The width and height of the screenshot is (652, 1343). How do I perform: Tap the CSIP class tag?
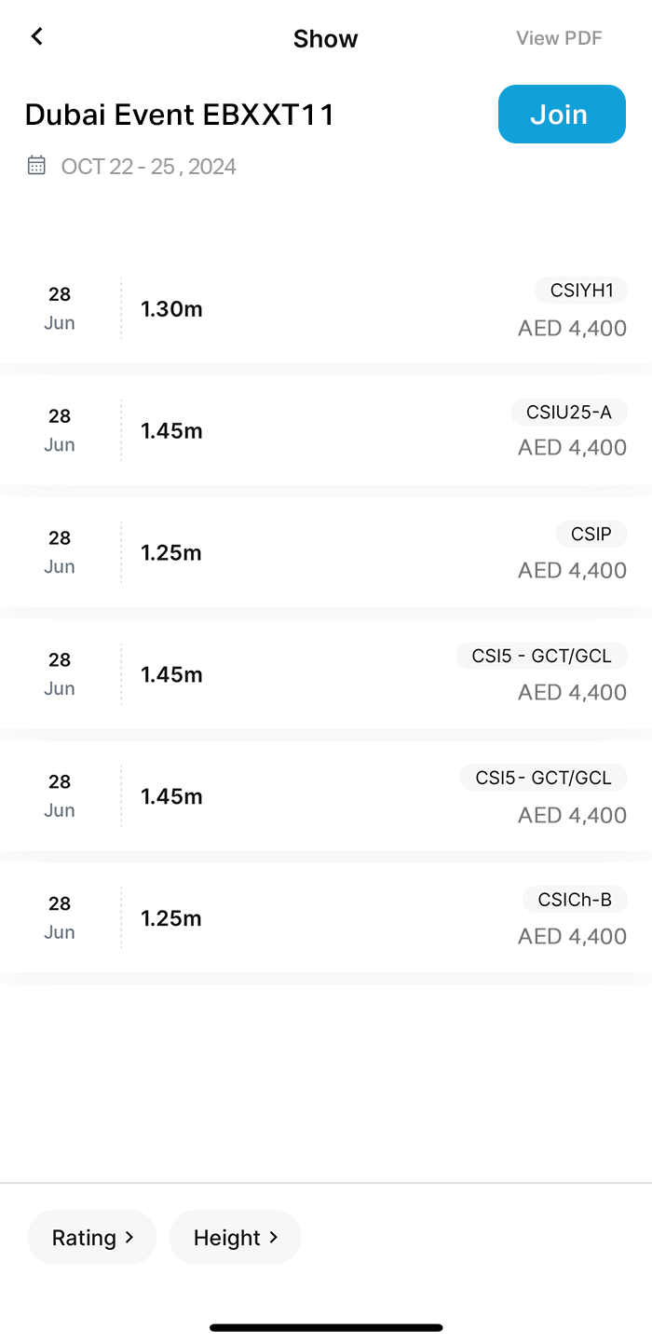point(591,535)
